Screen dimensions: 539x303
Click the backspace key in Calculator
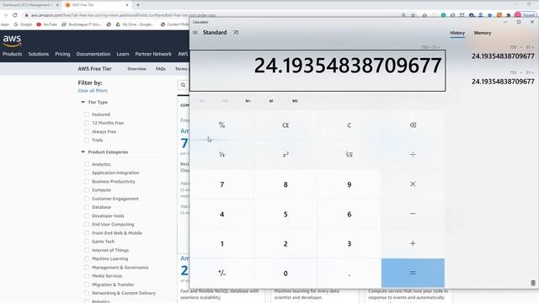[413, 125]
